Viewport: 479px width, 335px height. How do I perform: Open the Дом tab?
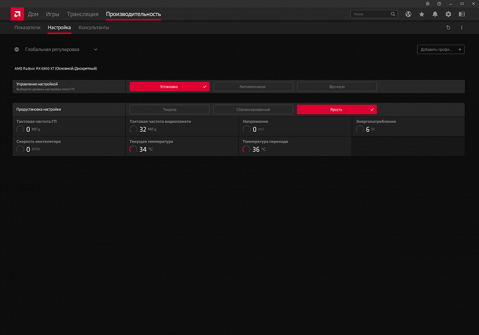(33, 14)
